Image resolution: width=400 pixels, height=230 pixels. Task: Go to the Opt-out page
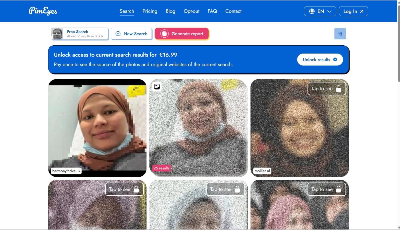[191, 11]
